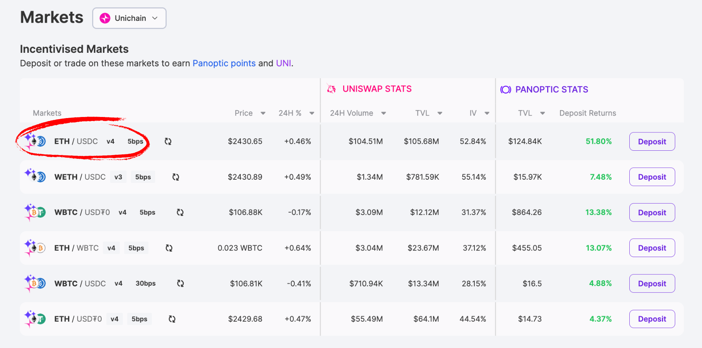Click the $104.51M 24H volume cell
Viewport: 702px width, 348px height.
366,142
